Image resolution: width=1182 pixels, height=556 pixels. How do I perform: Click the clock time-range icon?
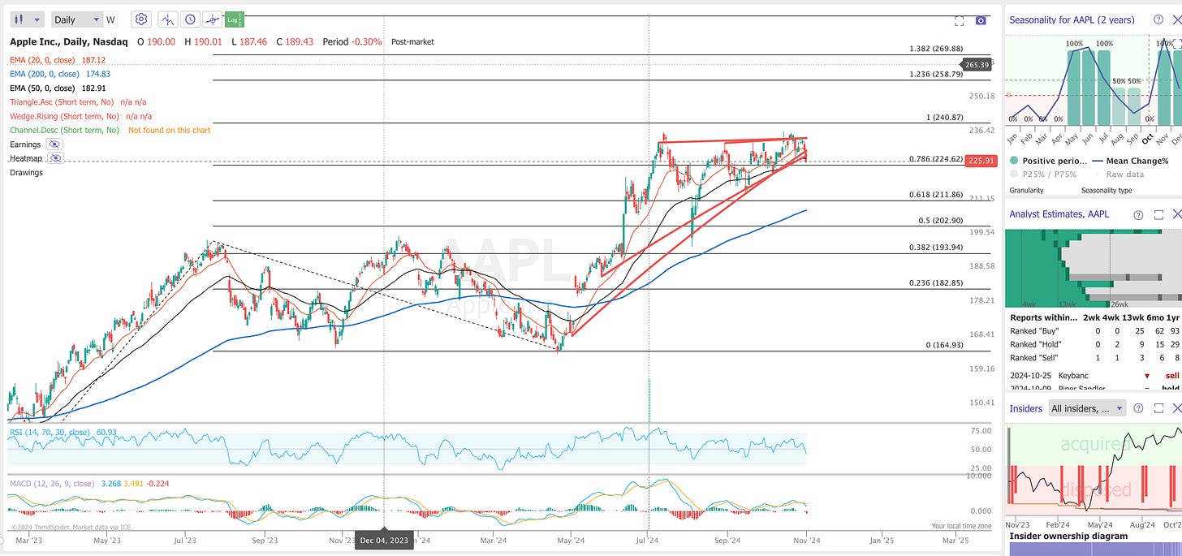click(x=189, y=19)
